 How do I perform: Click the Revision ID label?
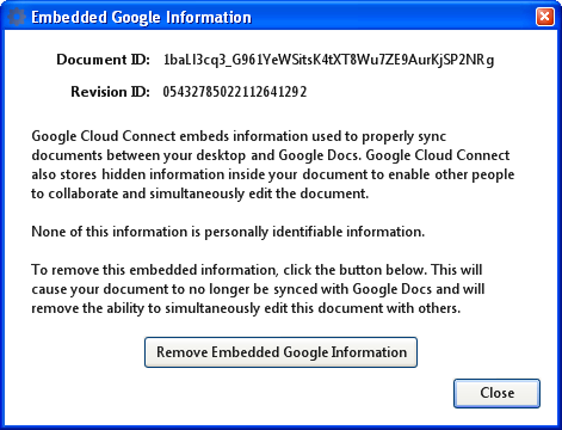[x=111, y=92]
